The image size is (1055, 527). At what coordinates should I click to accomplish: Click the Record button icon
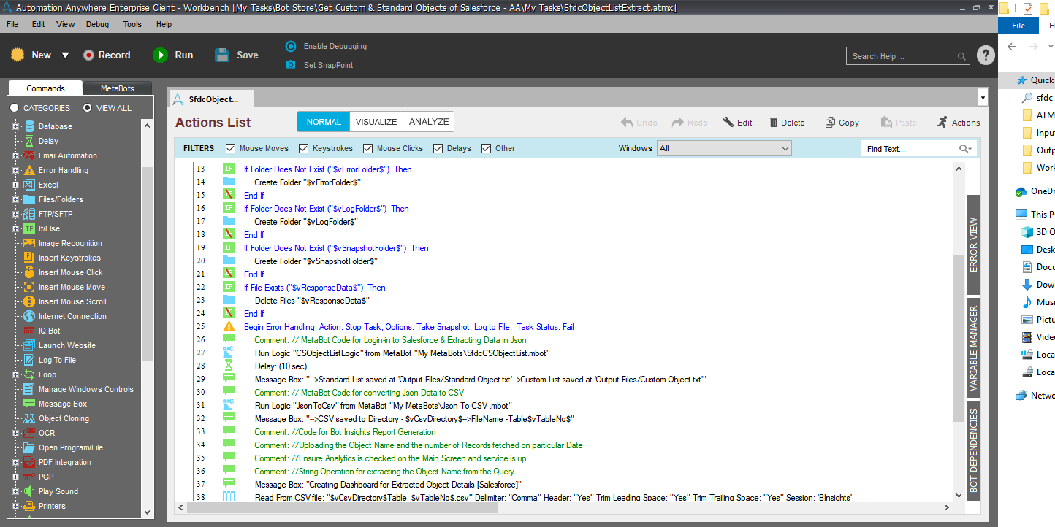point(88,55)
